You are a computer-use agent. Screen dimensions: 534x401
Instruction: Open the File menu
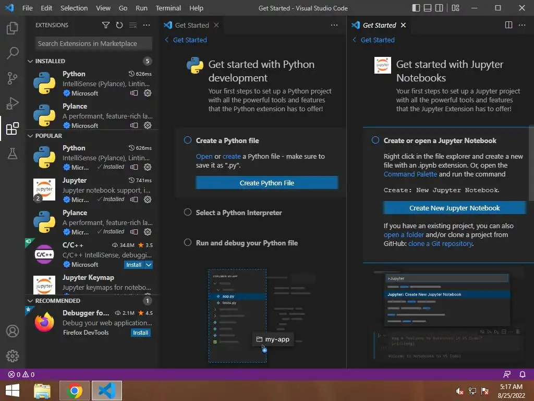[x=27, y=8]
